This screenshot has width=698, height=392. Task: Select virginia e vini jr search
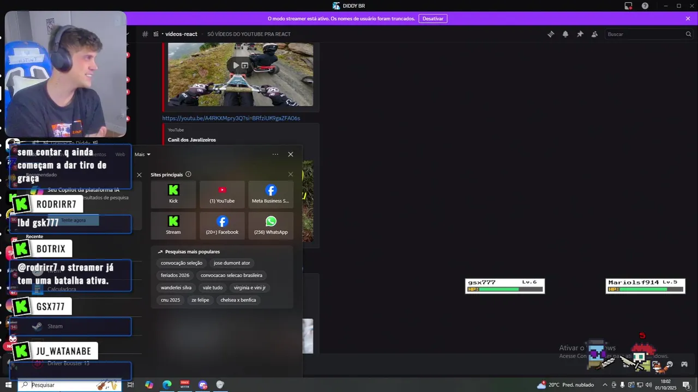(x=250, y=287)
